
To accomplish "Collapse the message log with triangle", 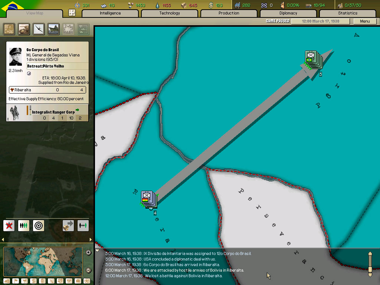I will pos(98,250).
